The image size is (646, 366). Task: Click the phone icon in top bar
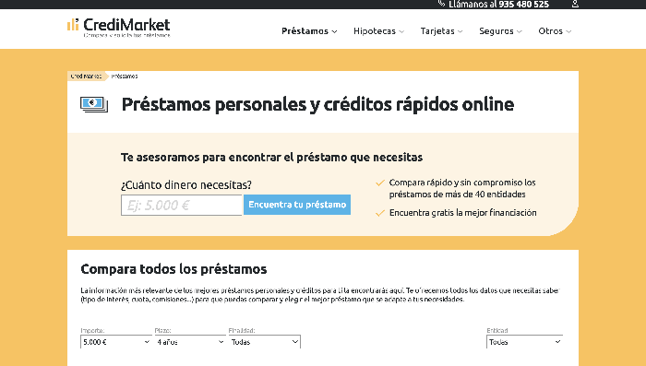tap(441, 4)
